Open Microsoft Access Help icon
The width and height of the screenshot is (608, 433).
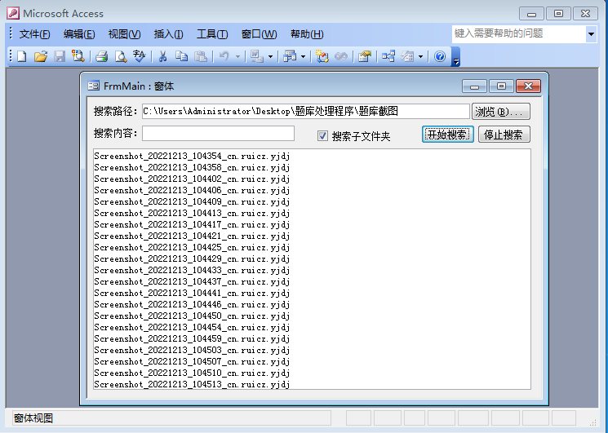[x=440, y=56]
